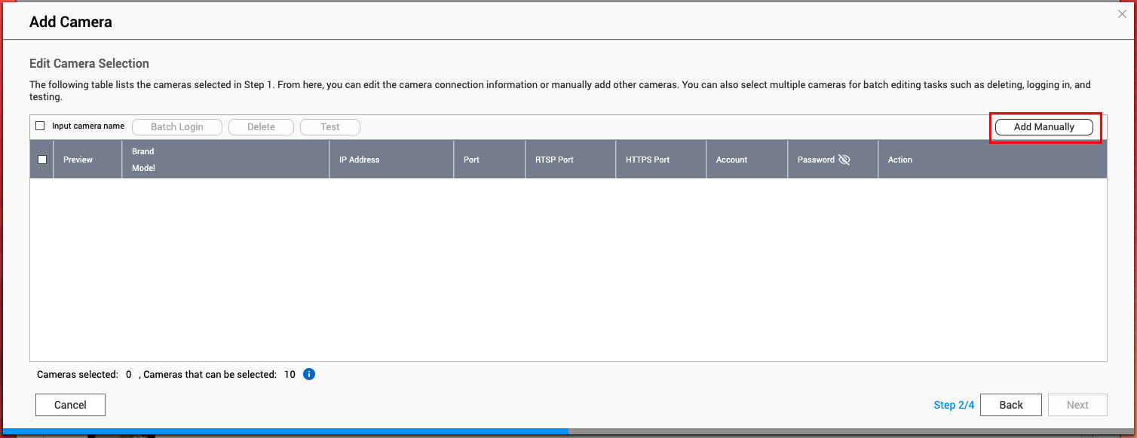Close the Add Camera dialog

(x=1122, y=14)
